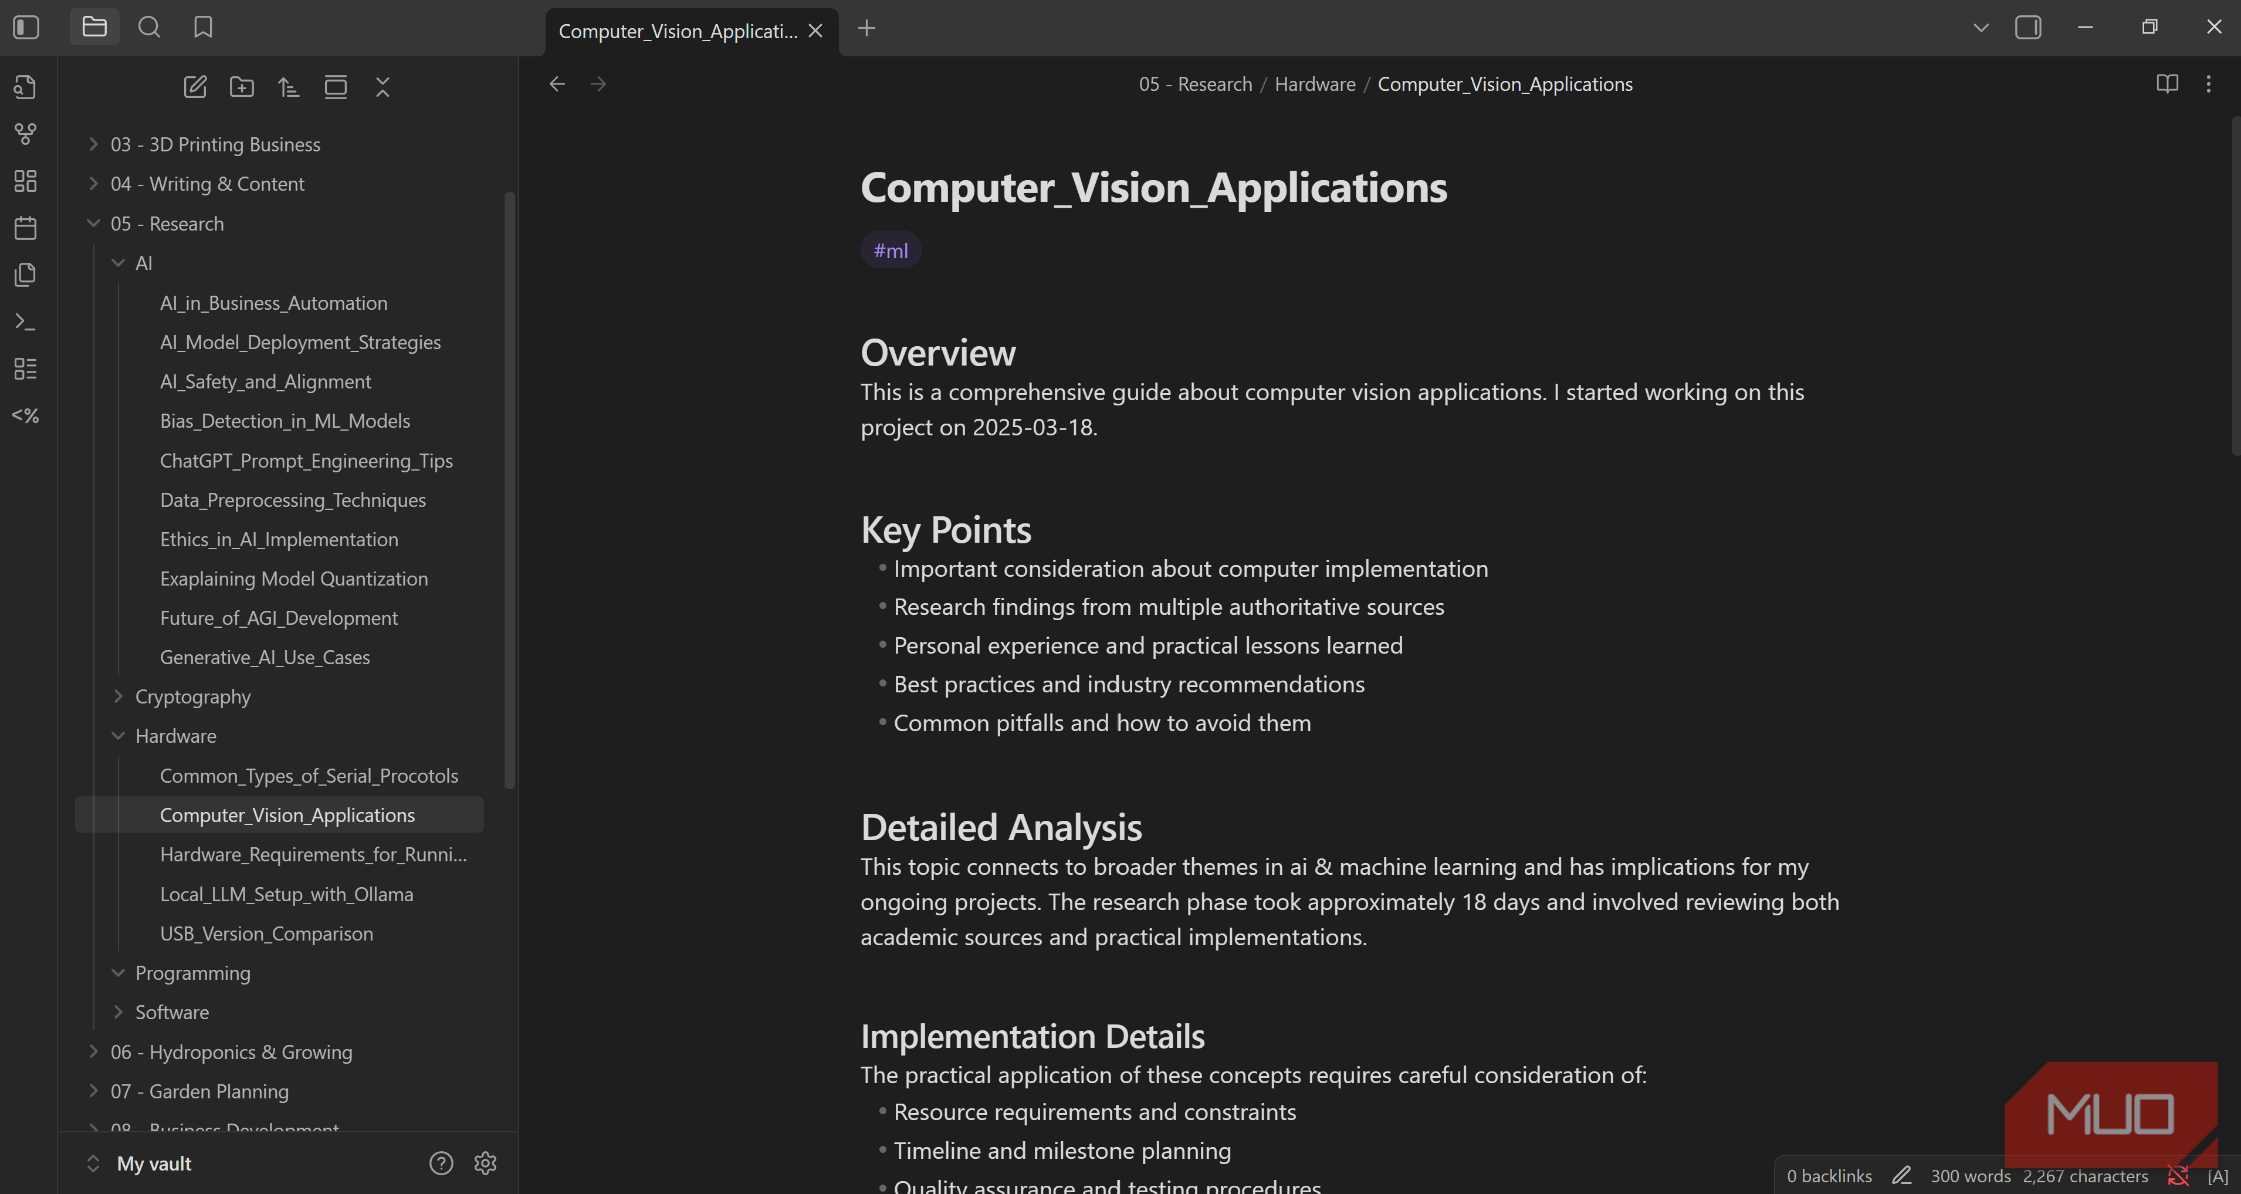The width and height of the screenshot is (2241, 1194).
Task: Navigate back in note history
Action: pyautogui.click(x=558, y=84)
